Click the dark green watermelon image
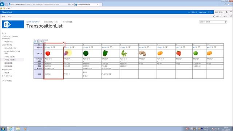 (x=86, y=53)
